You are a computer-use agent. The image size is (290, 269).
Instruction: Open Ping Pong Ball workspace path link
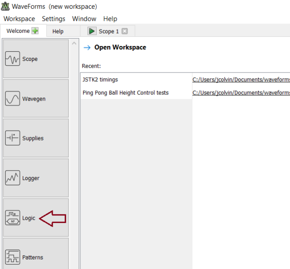(x=241, y=92)
